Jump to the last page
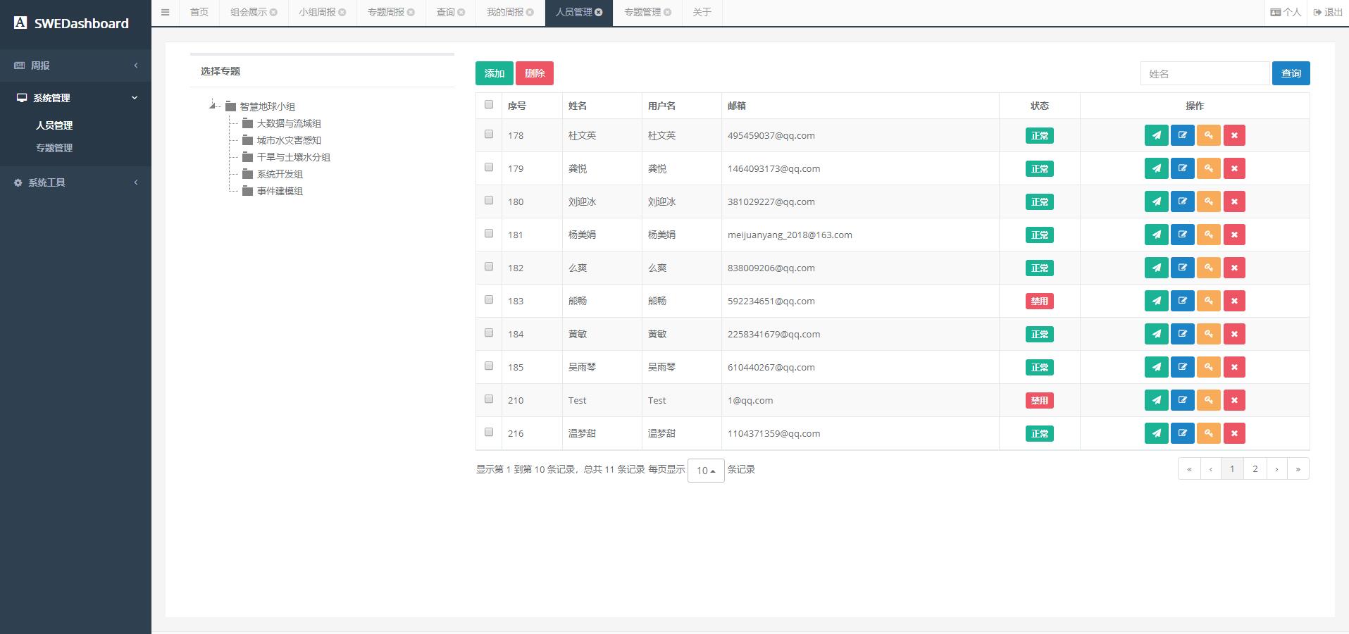The width and height of the screenshot is (1349, 634). point(1298,468)
